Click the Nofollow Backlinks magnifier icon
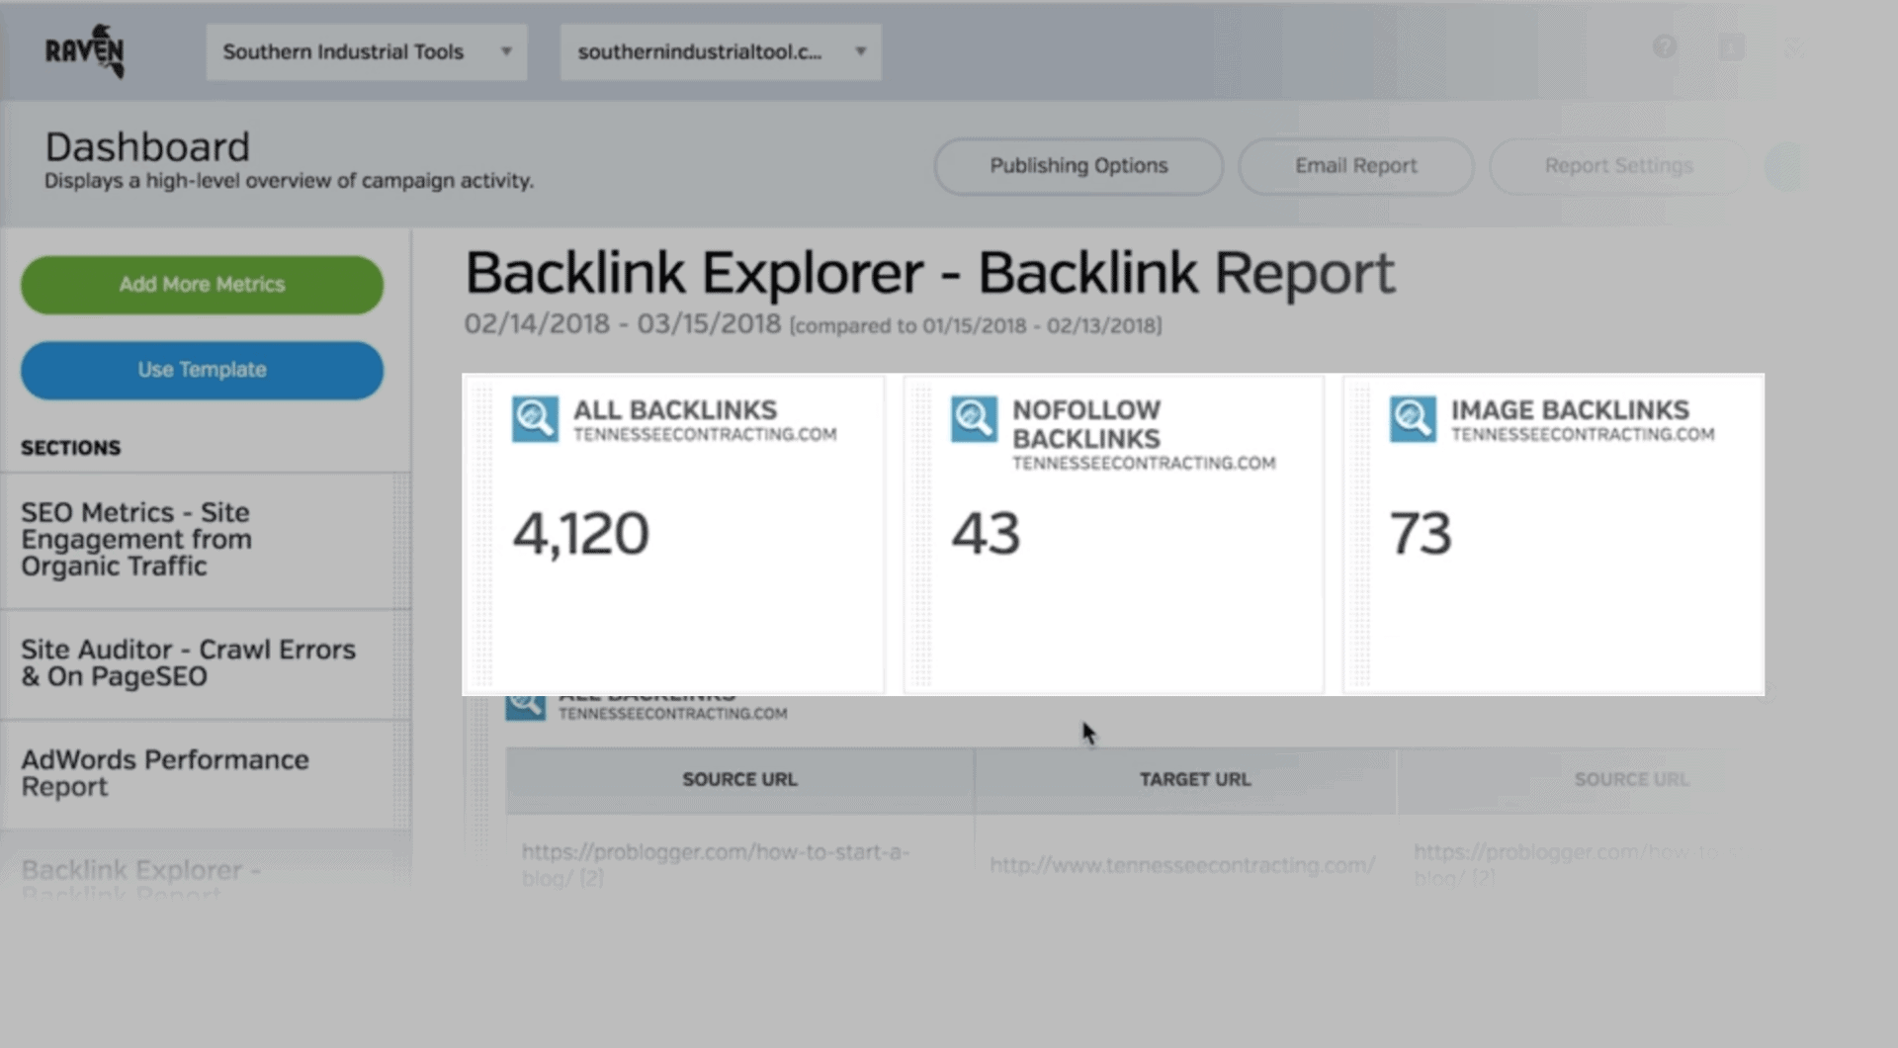Image resolution: width=1898 pixels, height=1048 pixels. click(974, 419)
